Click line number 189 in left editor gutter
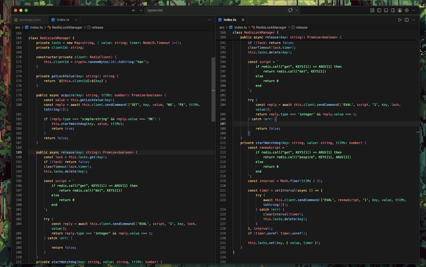This screenshot has width=426, height=267. pos(19,152)
